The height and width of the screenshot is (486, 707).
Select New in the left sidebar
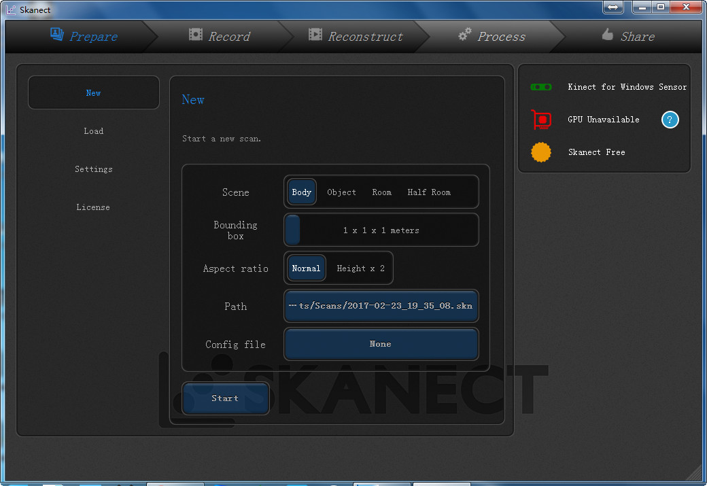[93, 92]
